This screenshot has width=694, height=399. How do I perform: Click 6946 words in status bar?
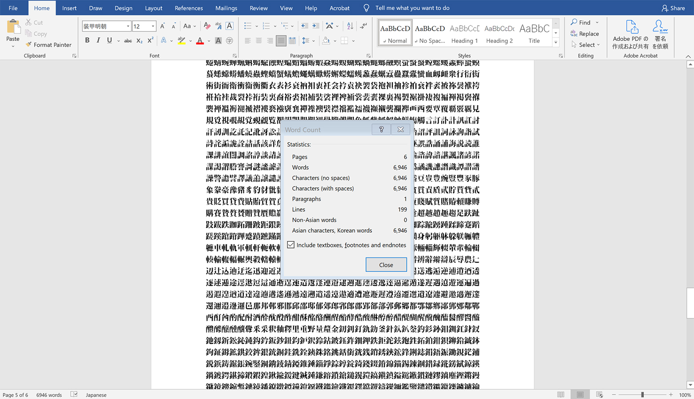[x=49, y=395]
